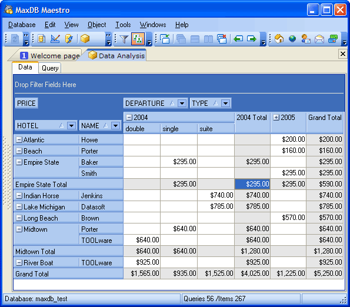Open HOTEL field filter dropdown
Viewport: 350px width, 307px height.
(x=71, y=126)
